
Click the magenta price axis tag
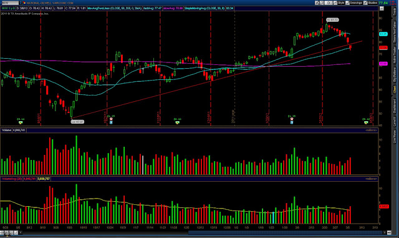coord(383,64)
